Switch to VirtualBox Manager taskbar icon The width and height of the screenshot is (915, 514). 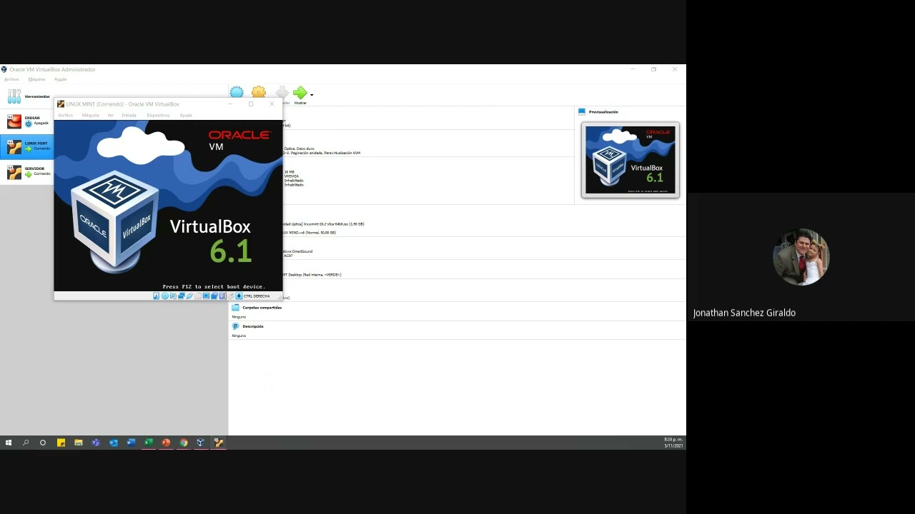(201, 443)
